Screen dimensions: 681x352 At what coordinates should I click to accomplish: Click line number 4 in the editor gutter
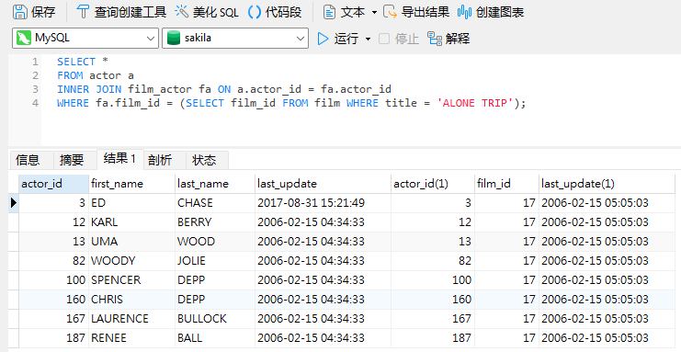coord(35,103)
